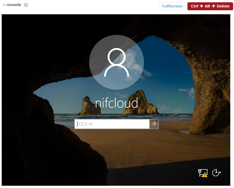Open the network status icon
This screenshot has height=188, width=234.
pos(202,173)
